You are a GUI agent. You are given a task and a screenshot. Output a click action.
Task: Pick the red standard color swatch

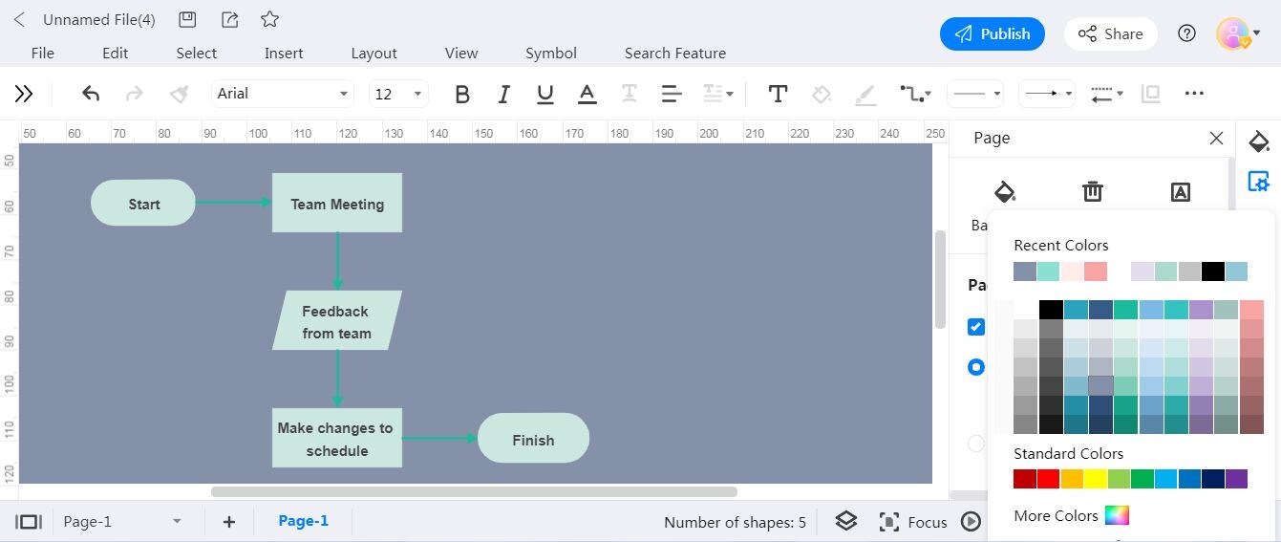1048,479
